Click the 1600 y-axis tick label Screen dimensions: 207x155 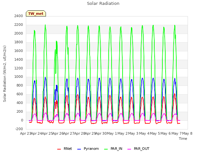[19, 51]
